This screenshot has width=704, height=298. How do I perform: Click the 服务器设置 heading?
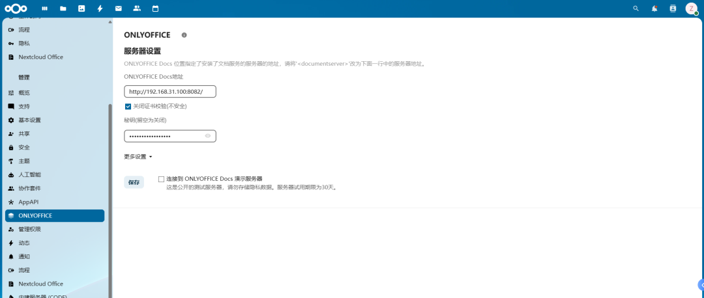pos(142,51)
